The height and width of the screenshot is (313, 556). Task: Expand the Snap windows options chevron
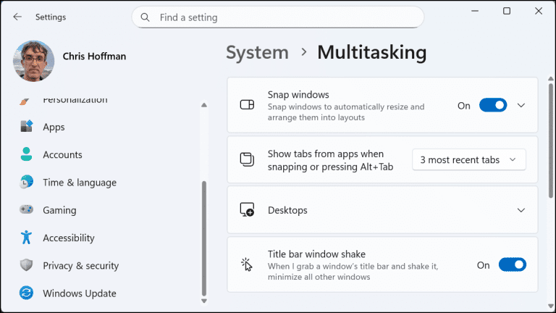click(x=521, y=106)
